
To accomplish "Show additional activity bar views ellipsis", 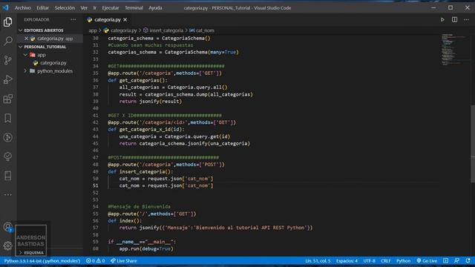I will click(x=8, y=194).
